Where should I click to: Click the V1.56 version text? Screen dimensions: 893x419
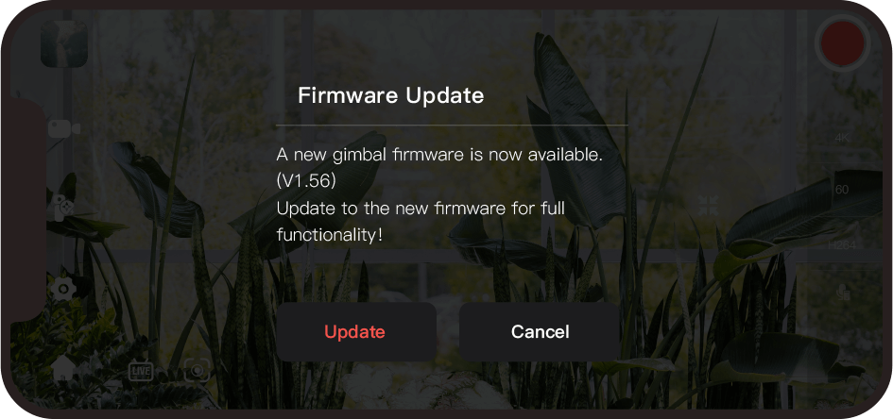(306, 181)
